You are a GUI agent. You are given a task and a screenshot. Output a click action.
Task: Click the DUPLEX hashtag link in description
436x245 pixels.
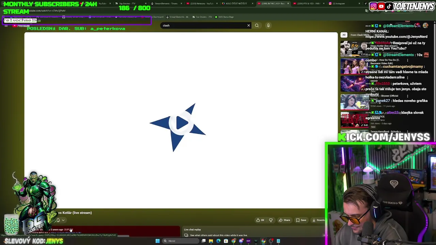point(68,230)
